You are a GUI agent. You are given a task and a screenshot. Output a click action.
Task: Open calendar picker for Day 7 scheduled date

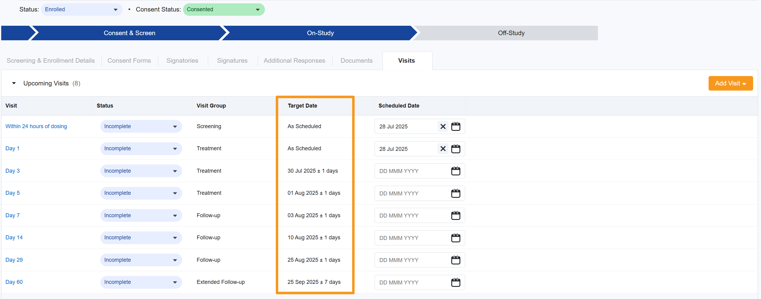point(456,215)
